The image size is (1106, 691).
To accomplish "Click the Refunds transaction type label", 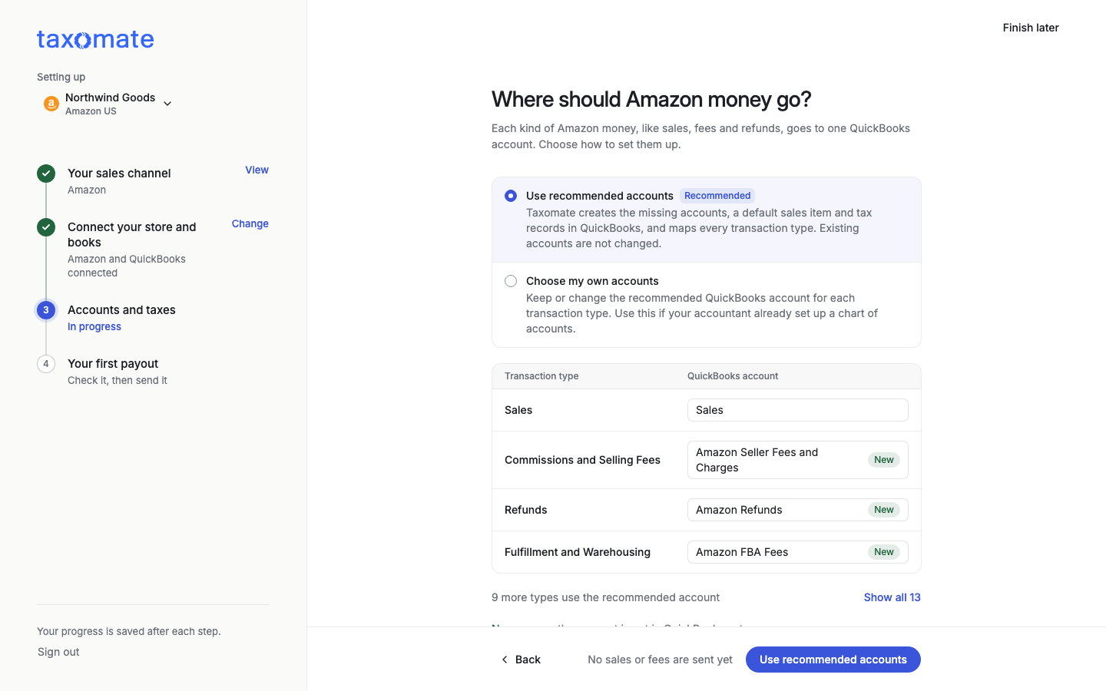I will click(526, 510).
